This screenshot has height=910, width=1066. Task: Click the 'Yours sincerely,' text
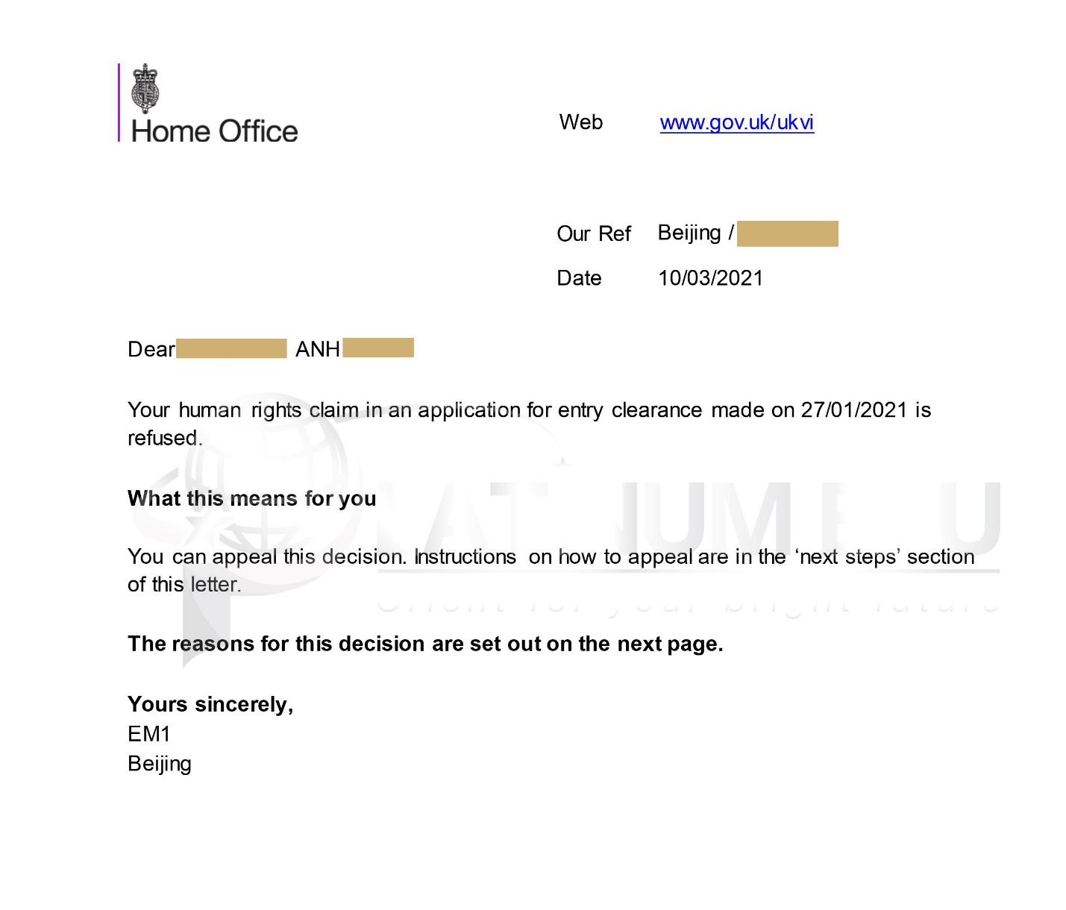point(210,704)
